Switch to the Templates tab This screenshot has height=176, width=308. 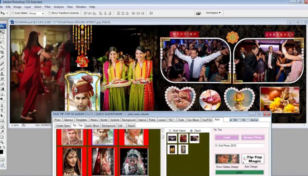click(81, 120)
